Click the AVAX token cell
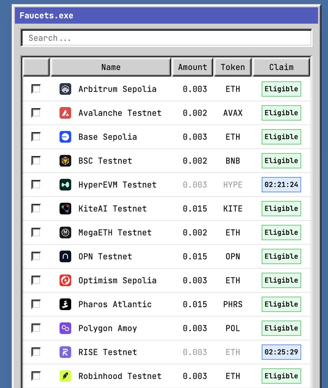Screen dimensions: 328x388 pyautogui.click(x=233, y=113)
